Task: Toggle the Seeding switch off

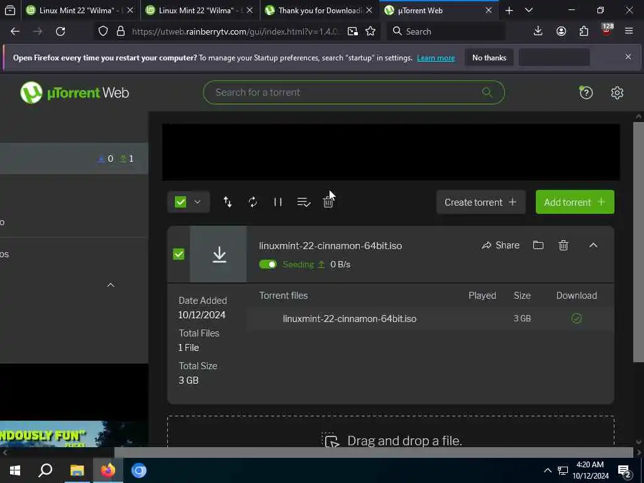Action: [268, 265]
